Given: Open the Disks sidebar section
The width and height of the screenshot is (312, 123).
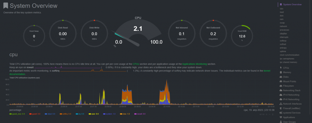Looking at the screenshot, I should [x=286, y=77].
